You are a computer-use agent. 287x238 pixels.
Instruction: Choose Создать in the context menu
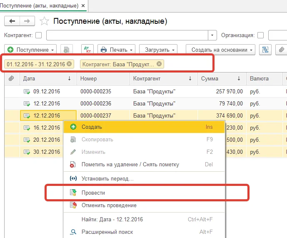pos(144,127)
